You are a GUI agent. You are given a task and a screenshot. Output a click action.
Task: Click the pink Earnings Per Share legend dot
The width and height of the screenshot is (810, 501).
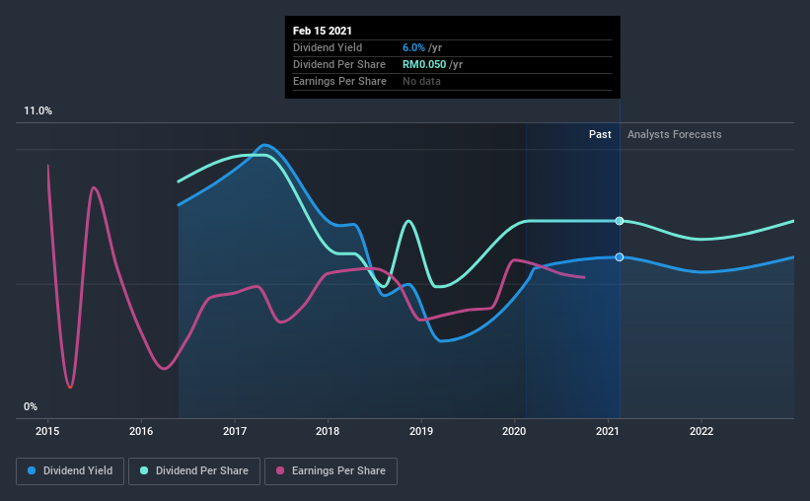(280, 470)
